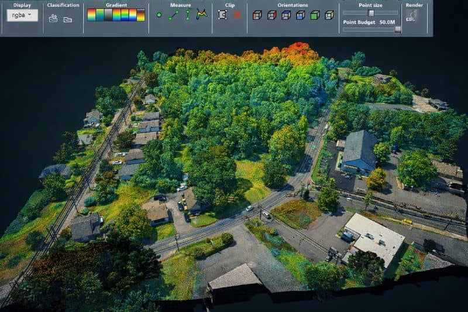468x312 pixels.
Task: Choose the first orientation cube with red left face
Action: [x=257, y=15]
